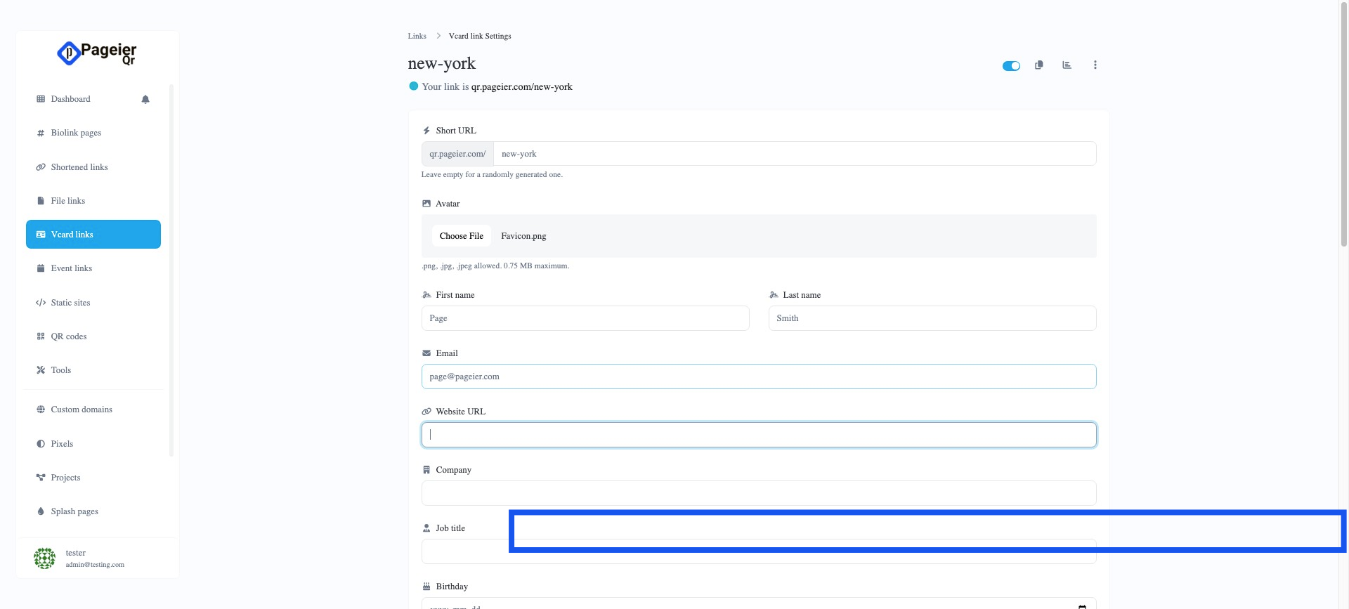The width and height of the screenshot is (1349, 609).
Task: Click the duplicate link icon
Action: click(x=1038, y=65)
